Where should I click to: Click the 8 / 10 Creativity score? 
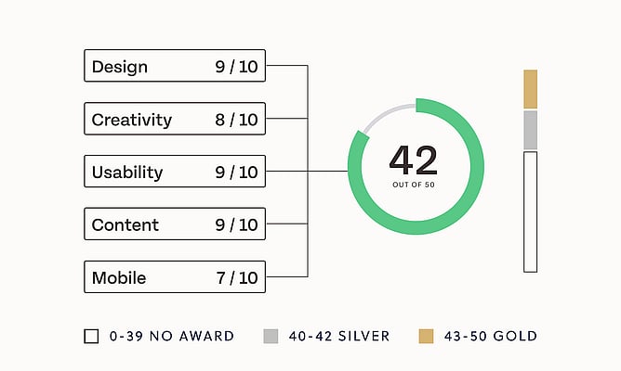point(236,120)
